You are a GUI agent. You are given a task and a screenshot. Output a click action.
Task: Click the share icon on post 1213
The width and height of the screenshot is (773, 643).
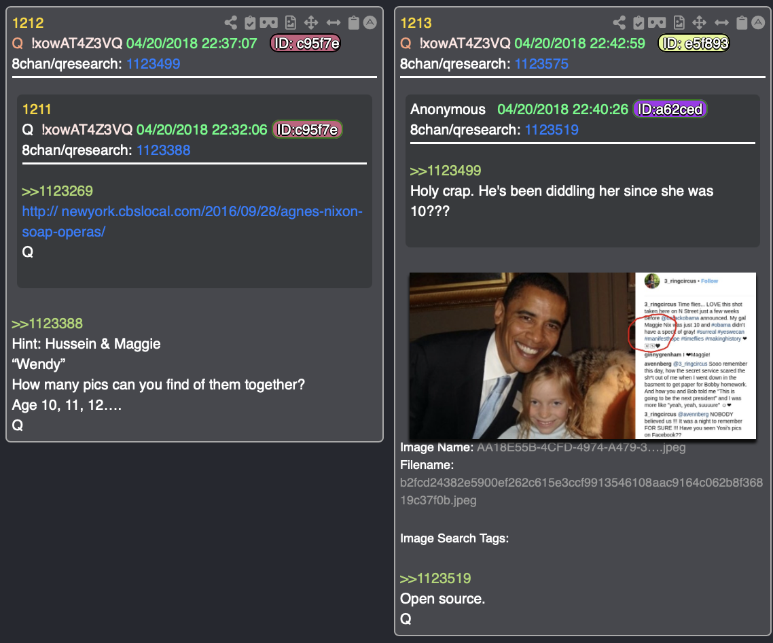(619, 22)
